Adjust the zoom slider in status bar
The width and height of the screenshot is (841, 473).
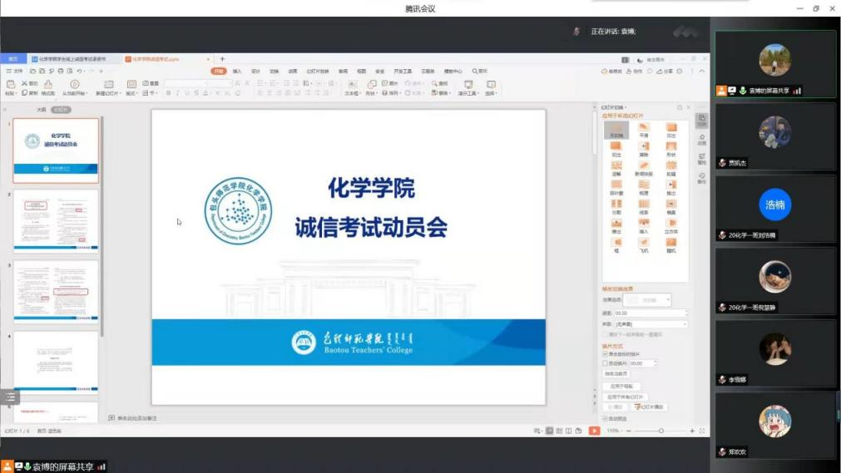coord(661,431)
